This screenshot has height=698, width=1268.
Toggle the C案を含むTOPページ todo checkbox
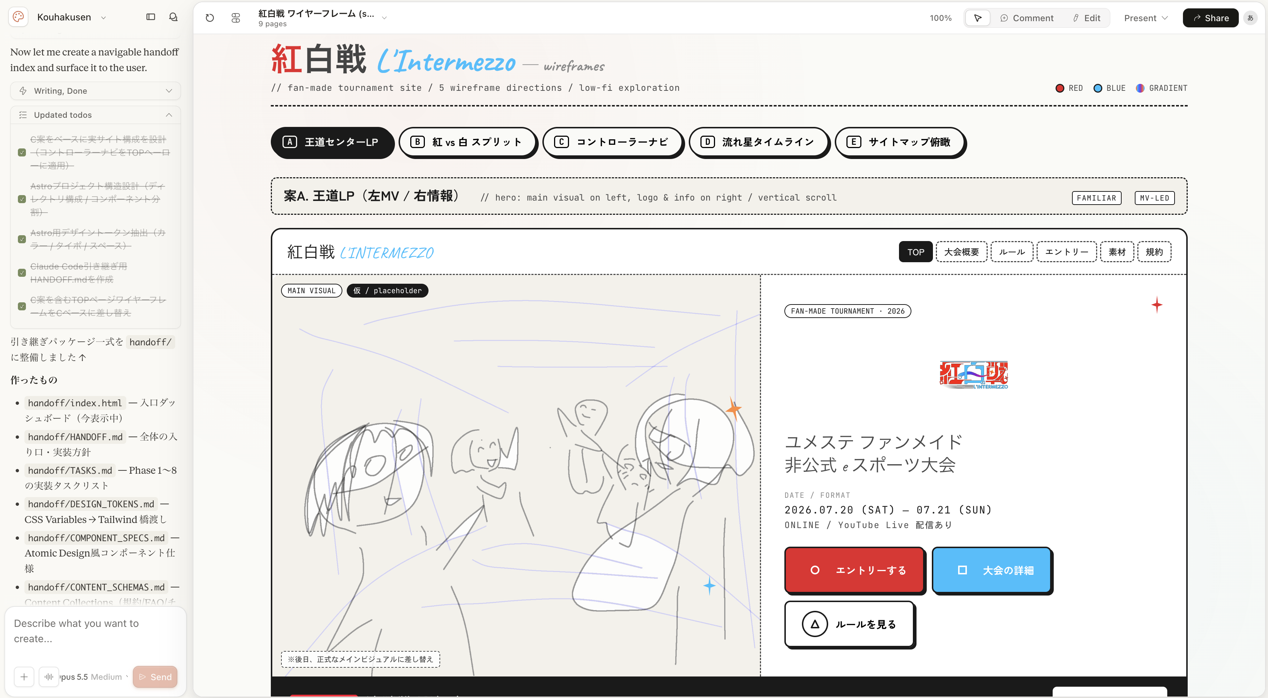pyautogui.click(x=22, y=306)
